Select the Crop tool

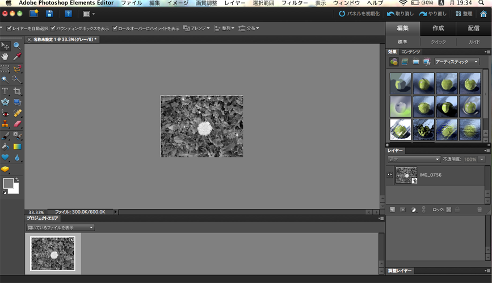click(x=17, y=91)
